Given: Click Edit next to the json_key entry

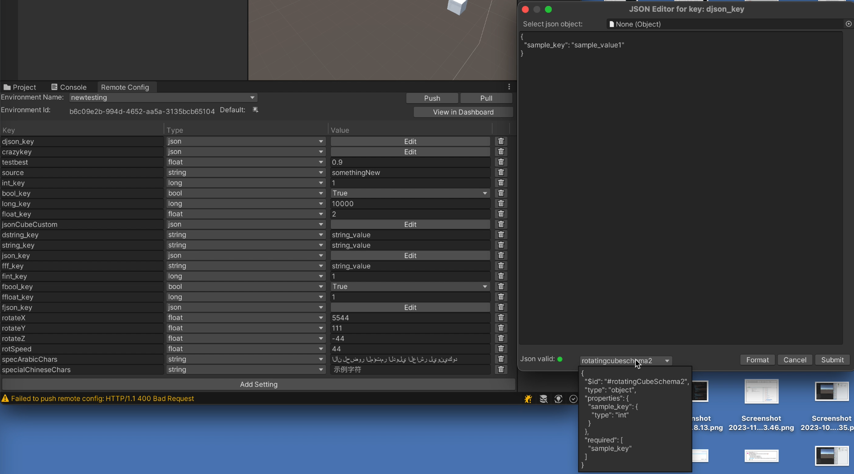Looking at the screenshot, I should click(x=409, y=255).
